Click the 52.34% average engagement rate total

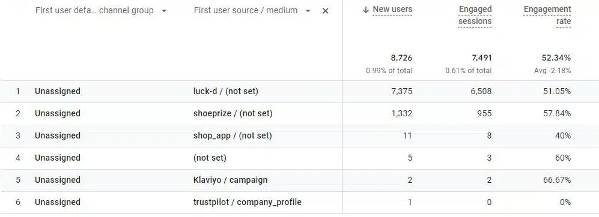[556, 58]
